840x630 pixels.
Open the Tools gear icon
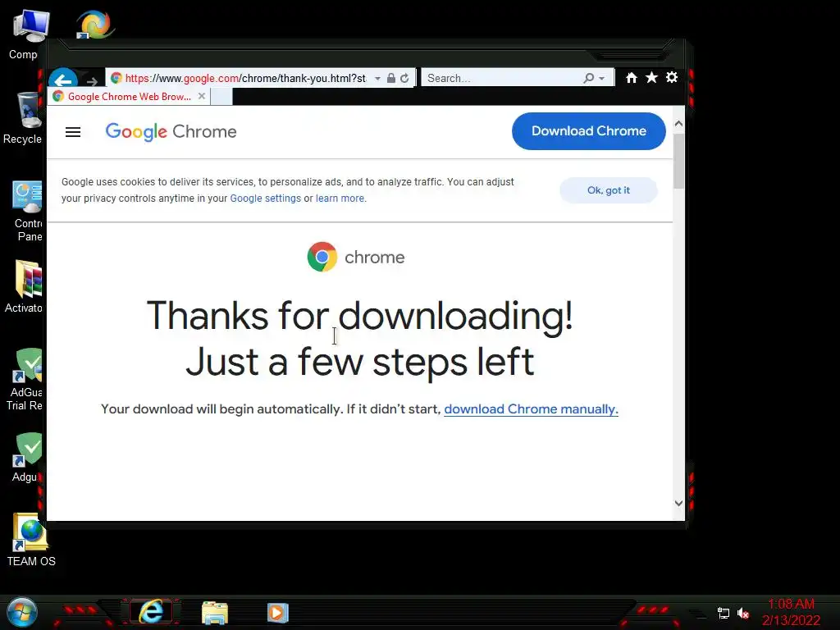(672, 77)
